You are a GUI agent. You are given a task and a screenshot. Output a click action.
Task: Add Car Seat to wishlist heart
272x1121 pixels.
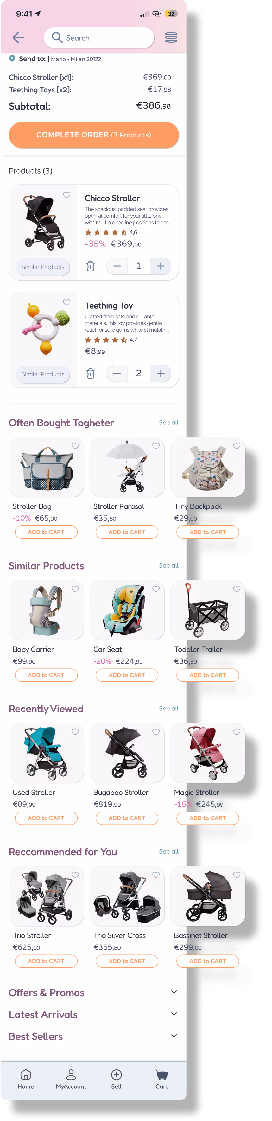tap(156, 589)
